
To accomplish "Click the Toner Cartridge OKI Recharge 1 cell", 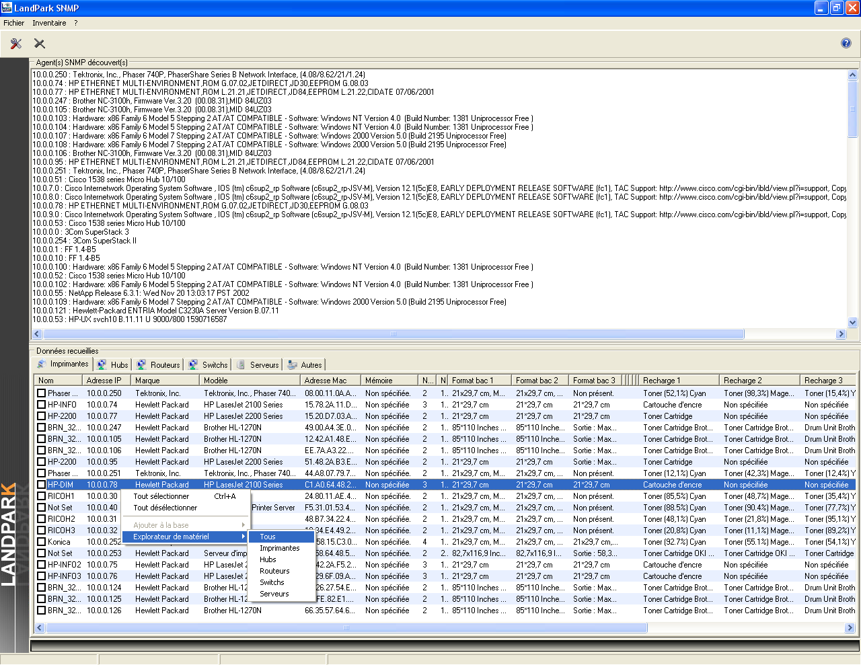I will 679,553.
